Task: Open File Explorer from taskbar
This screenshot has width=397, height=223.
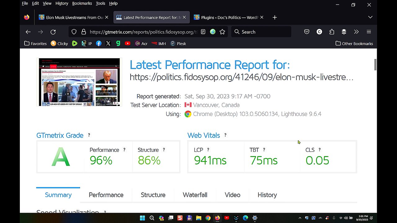Action: point(198,218)
